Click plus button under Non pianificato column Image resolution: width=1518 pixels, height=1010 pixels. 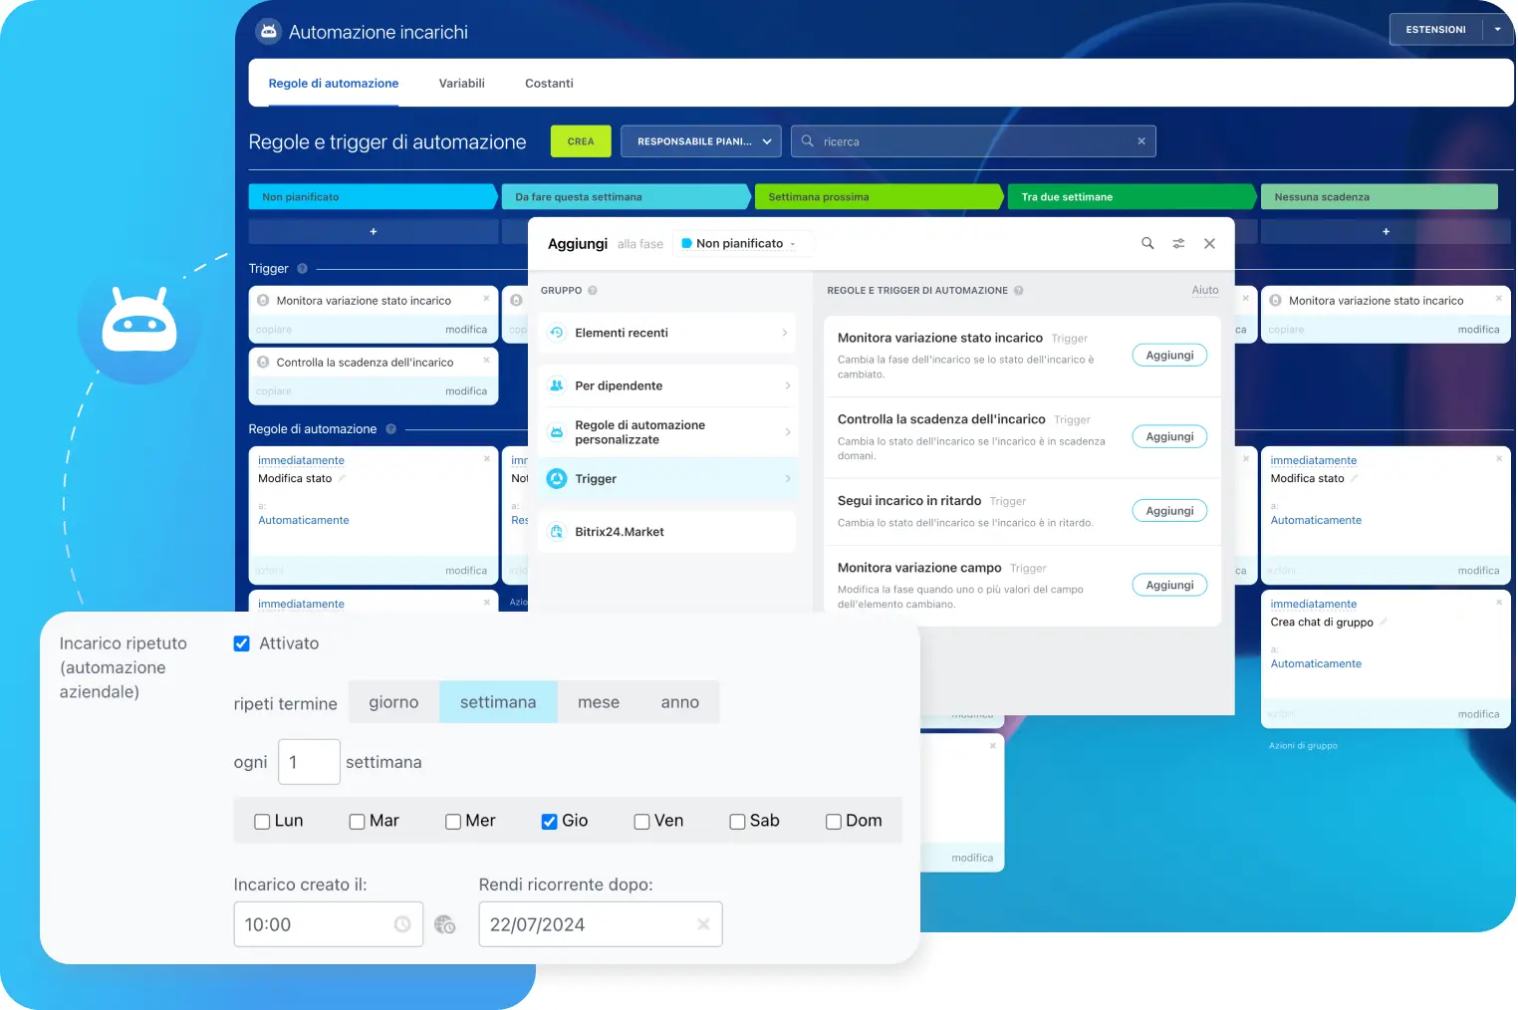point(374,231)
